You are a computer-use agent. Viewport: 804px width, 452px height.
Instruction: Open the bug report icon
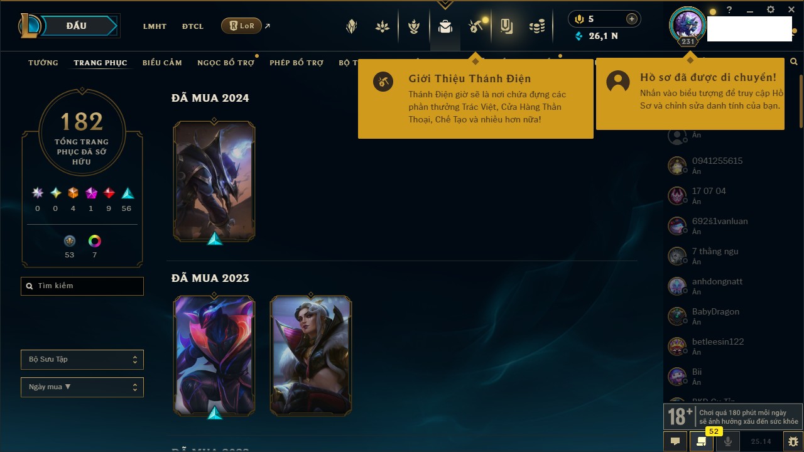tap(793, 441)
